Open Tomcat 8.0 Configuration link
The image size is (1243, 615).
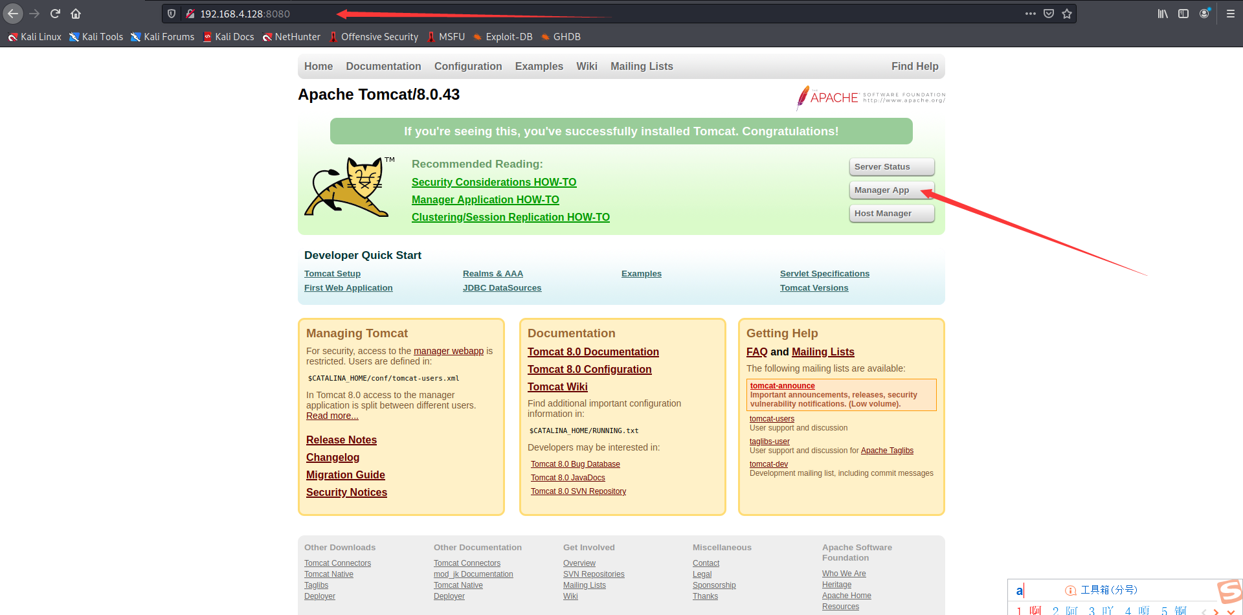(x=590, y=370)
